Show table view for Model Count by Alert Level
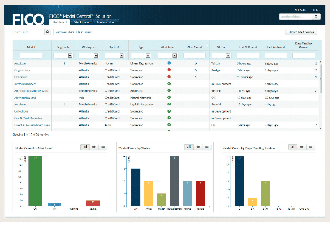 [103, 147]
